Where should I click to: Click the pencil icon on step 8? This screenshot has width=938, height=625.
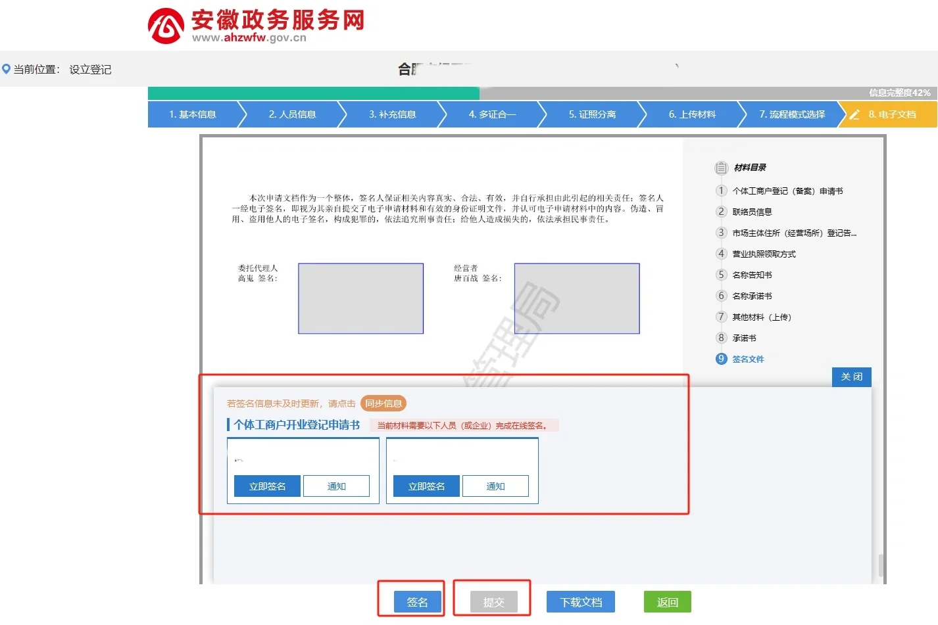[854, 114]
